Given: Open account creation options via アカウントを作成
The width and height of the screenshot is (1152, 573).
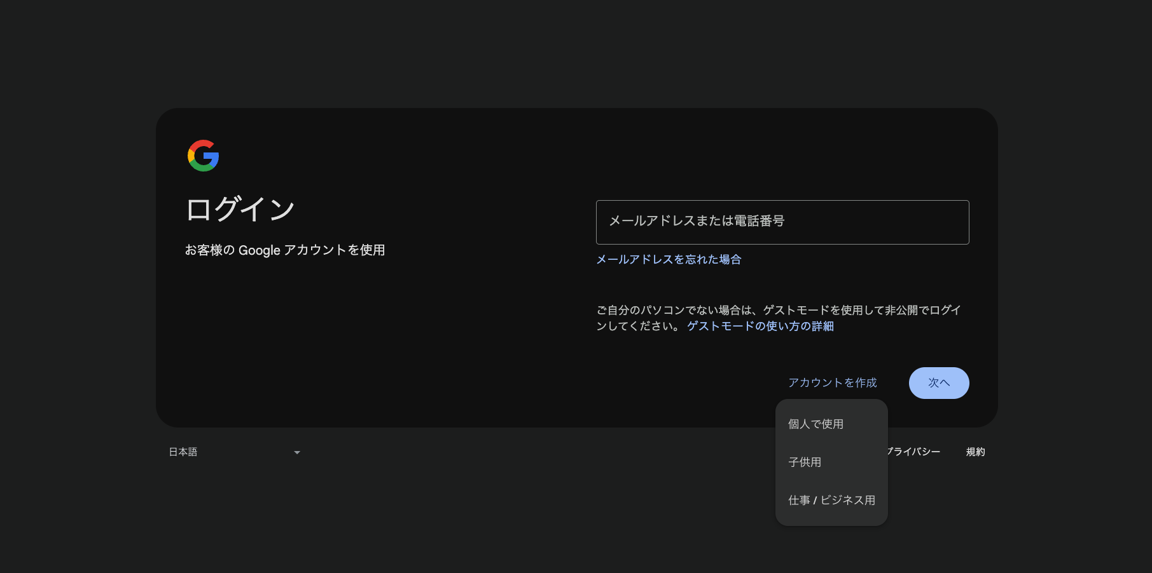Looking at the screenshot, I should 833,382.
